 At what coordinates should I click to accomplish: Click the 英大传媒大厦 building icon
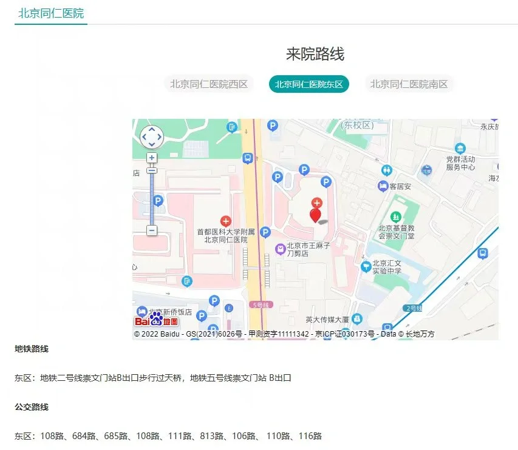(x=357, y=318)
